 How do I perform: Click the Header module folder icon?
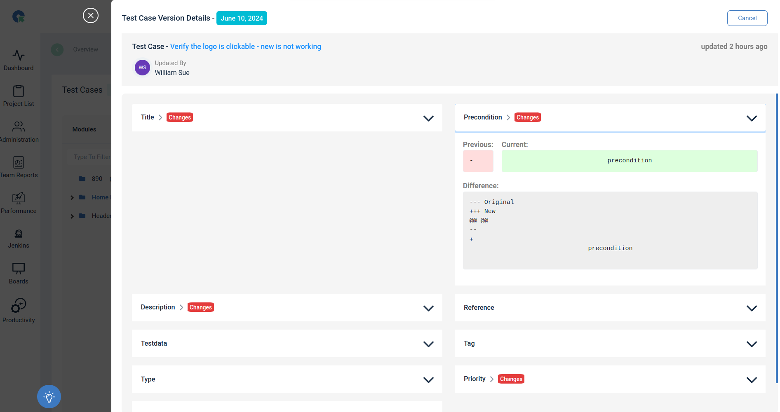click(82, 215)
